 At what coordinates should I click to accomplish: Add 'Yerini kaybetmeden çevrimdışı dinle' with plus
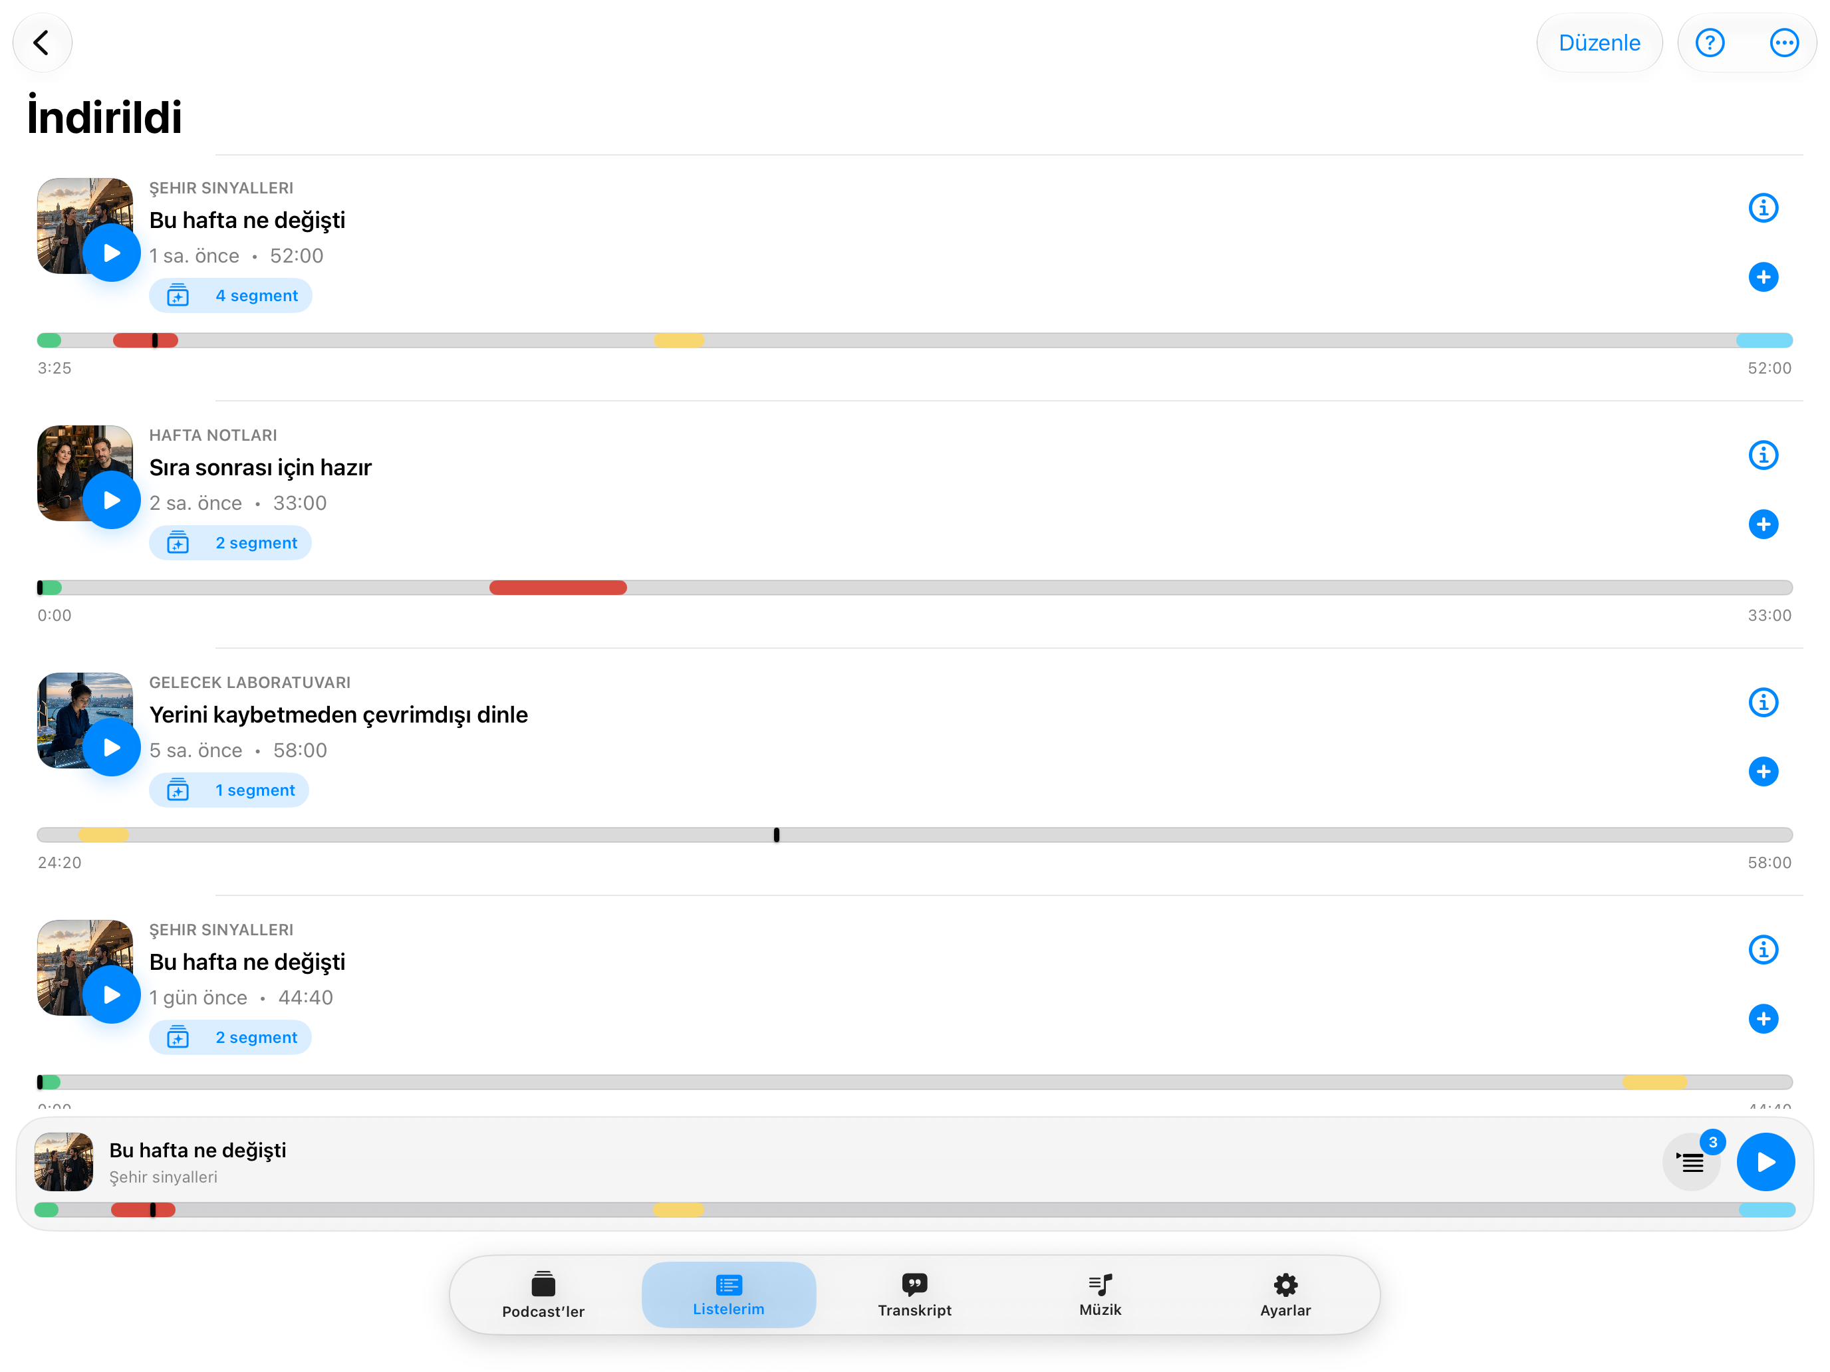pyautogui.click(x=1763, y=772)
